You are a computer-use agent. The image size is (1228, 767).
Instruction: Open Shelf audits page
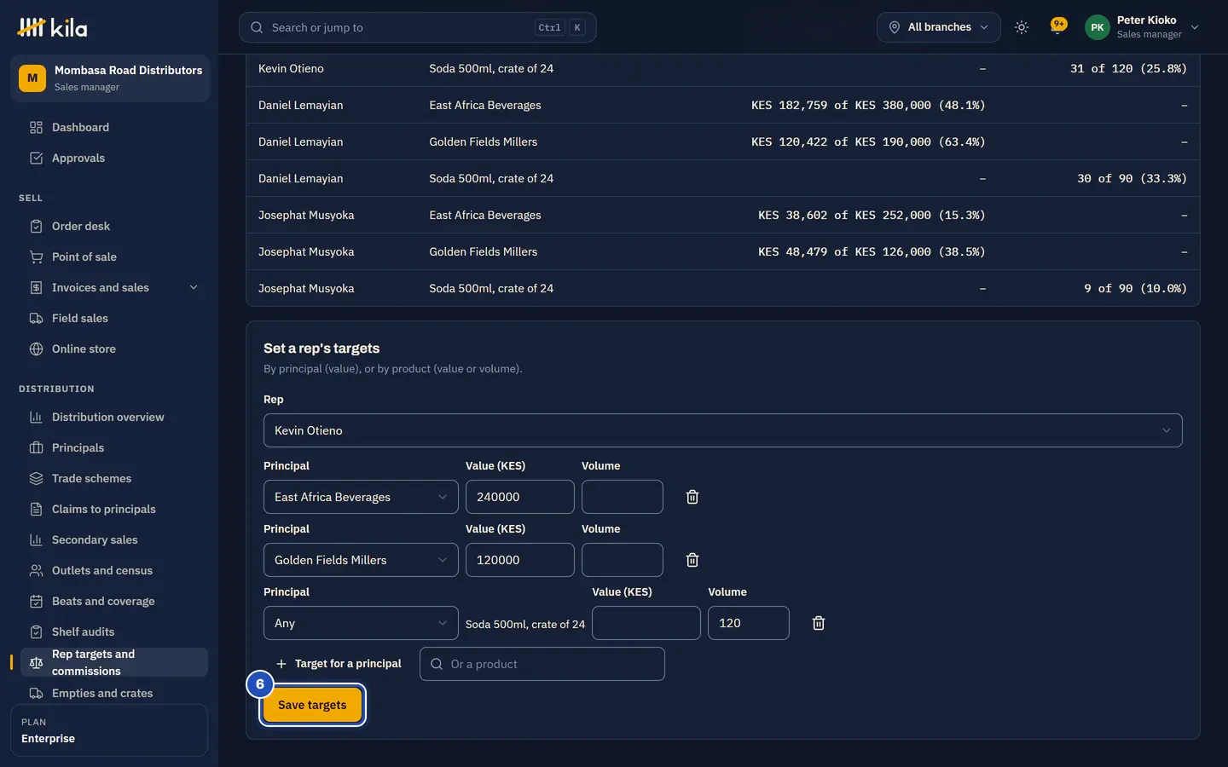click(113, 632)
